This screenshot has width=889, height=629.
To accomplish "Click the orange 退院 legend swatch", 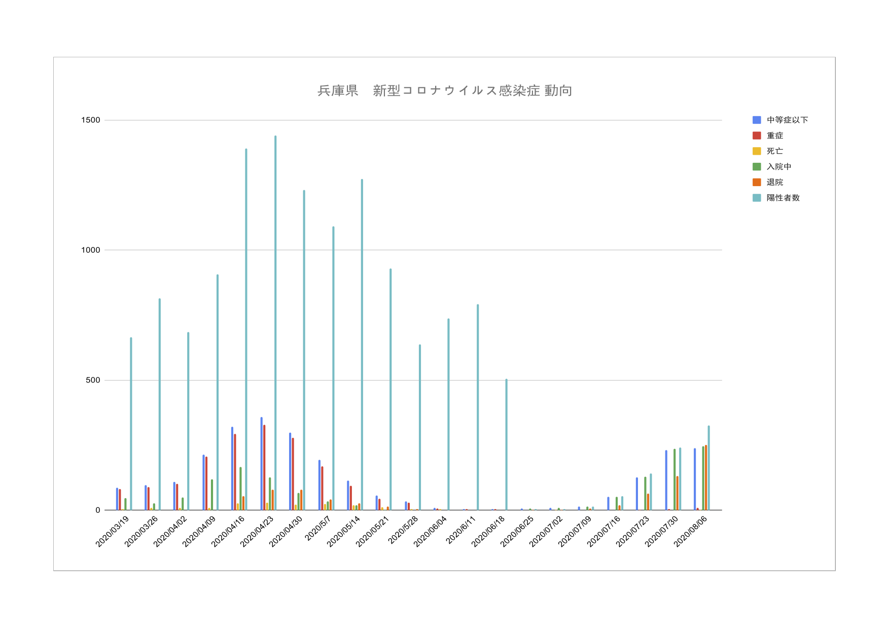I will pyautogui.click(x=757, y=182).
